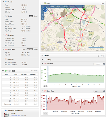107x117 pixels.
Task: Enable the Laps checkbox on Map
Action: pos(100,4)
